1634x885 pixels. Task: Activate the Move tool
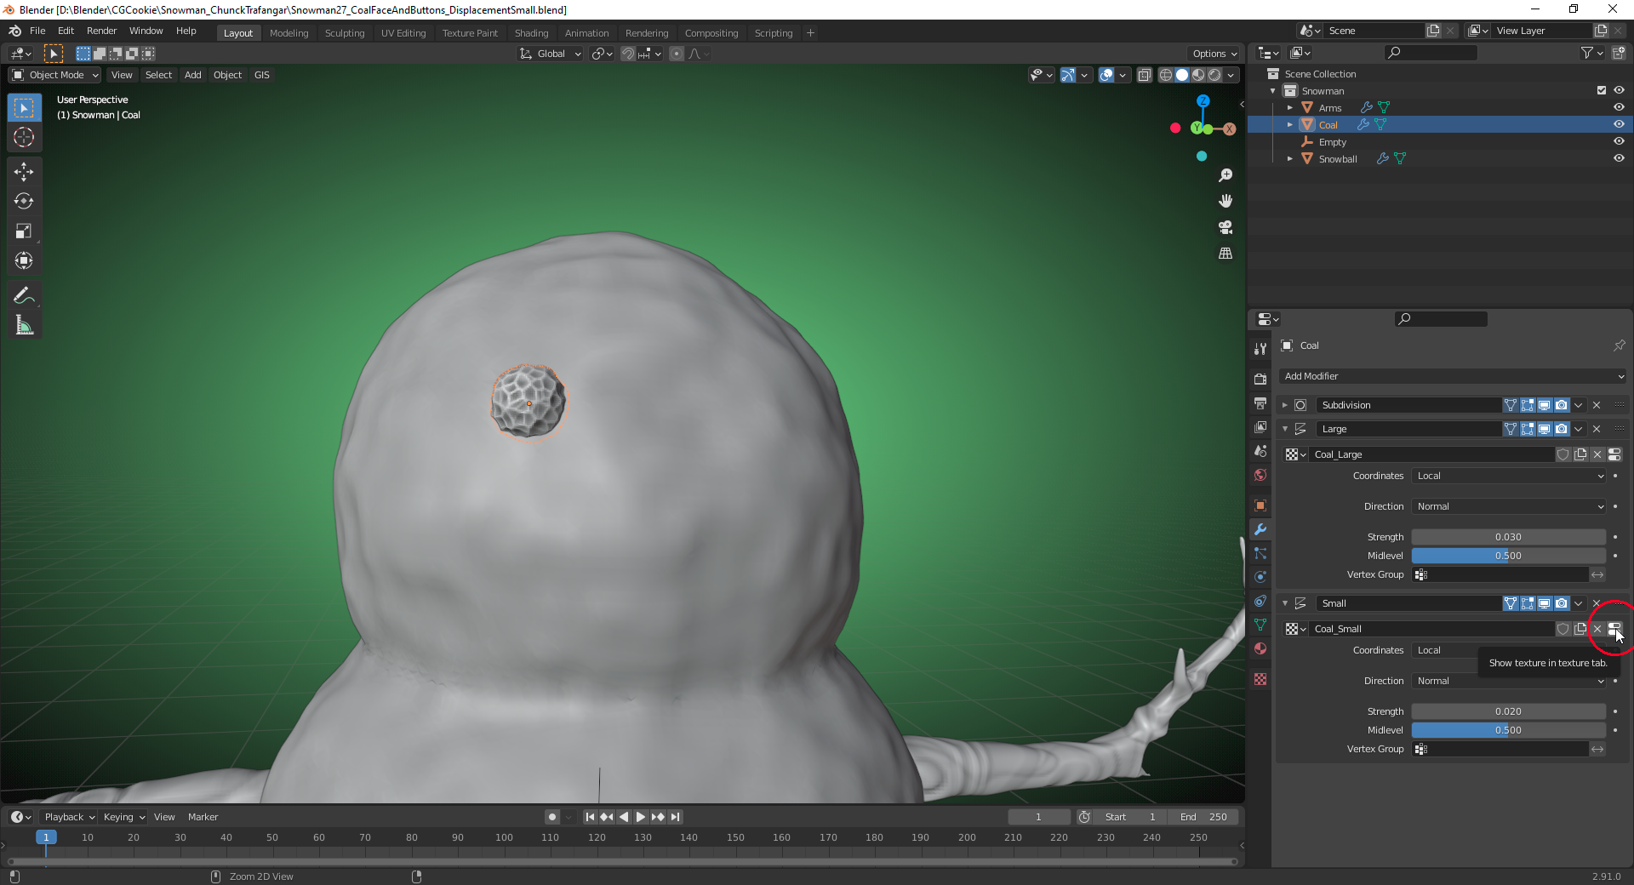(24, 172)
